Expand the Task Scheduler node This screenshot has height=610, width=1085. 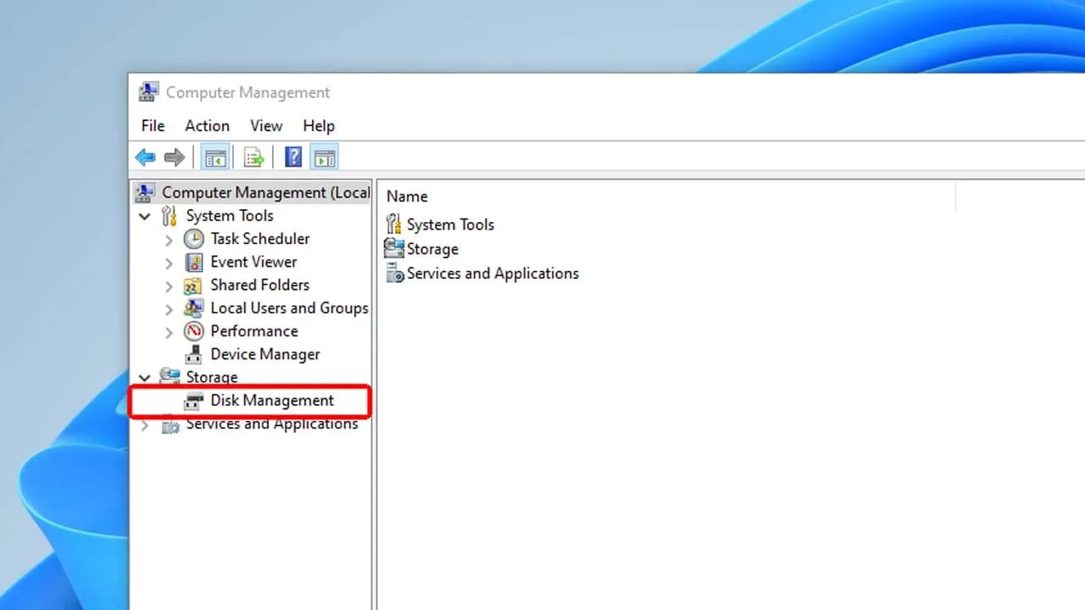[x=169, y=240]
